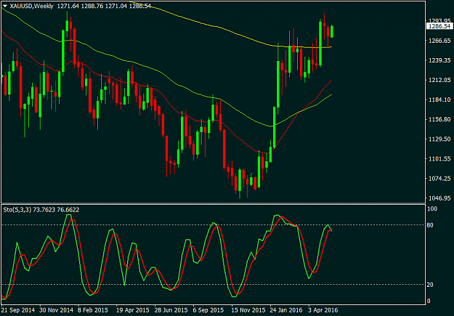This screenshot has width=454, height=316.
Task: Click the OHLC values 1271.64 1288.76 1271.04 1286.54
Action: pyautogui.click(x=104, y=6)
